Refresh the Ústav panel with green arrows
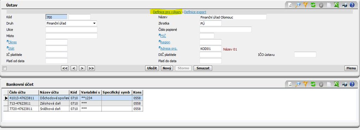360x130 pixels. [x=313, y=5]
